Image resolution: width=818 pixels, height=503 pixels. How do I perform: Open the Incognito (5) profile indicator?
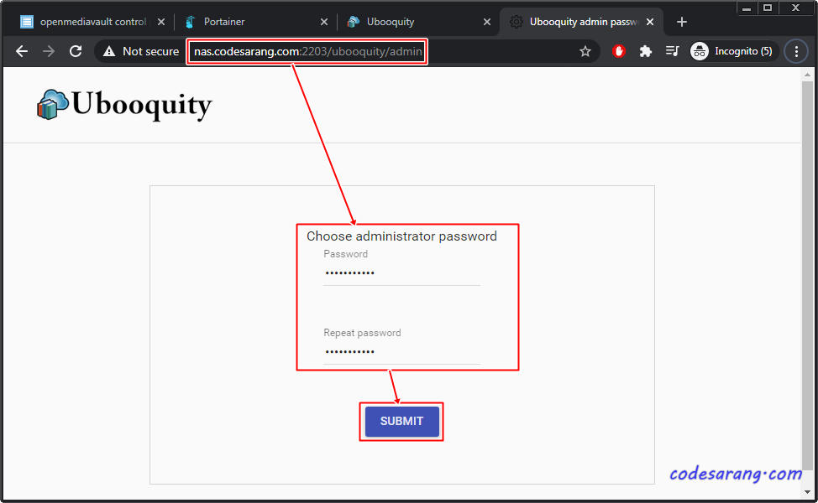[733, 51]
